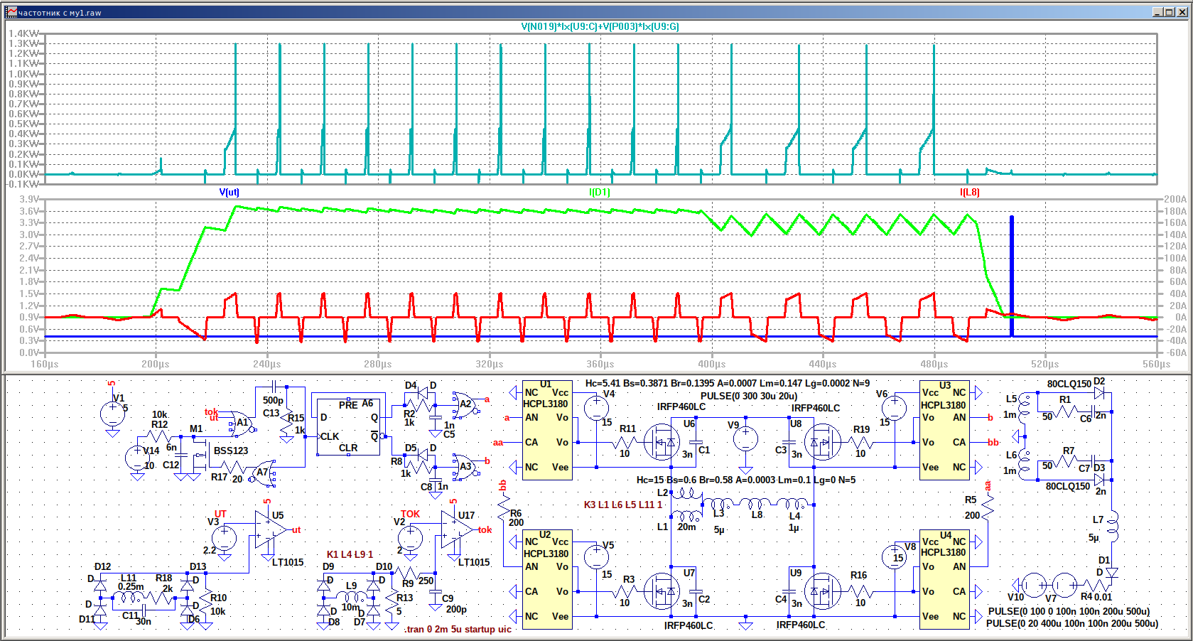Click the K1 L4 L9 1 directive
Image resolution: width=1193 pixels, height=641 pixels.
[x=350, y=554]
